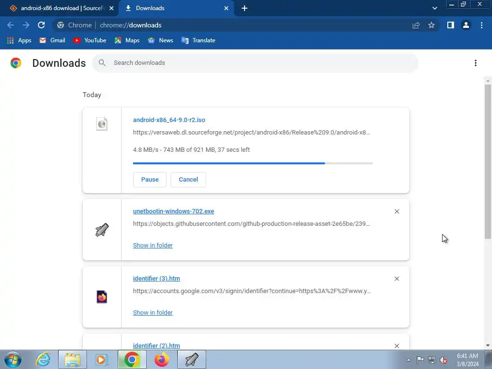Viewport: 492px width, 369px height.
Task: Click the sourceforge.net download URL text
Action: click(252, 133)
